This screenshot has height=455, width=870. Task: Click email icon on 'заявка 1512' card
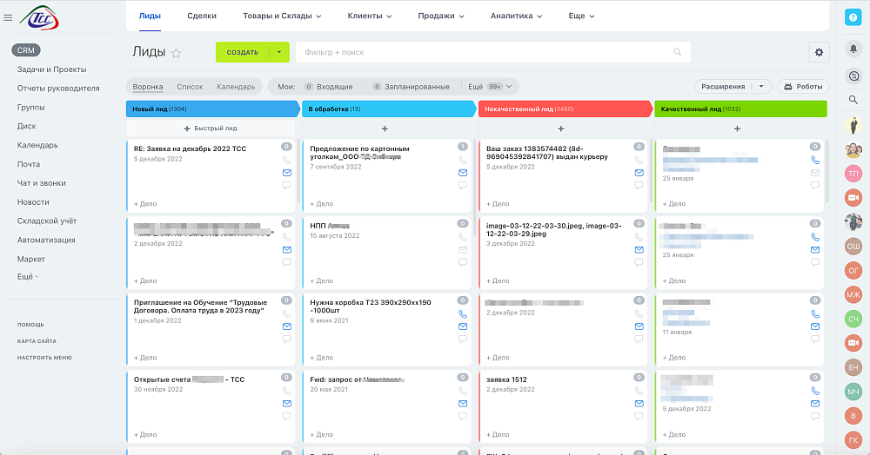[x=639, y=404]
